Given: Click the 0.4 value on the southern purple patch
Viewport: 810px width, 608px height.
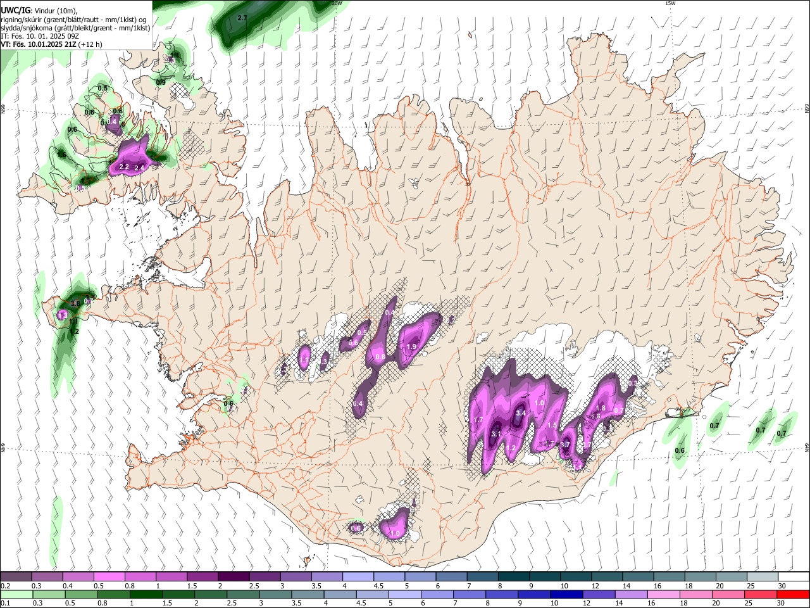Looking at the screenshot, I should (358, 404).
